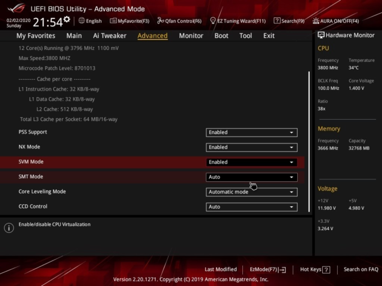Click the info icon beside help description

click(x=8, y=228)
